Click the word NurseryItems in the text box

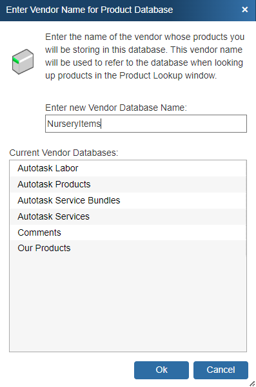point(74,124)
